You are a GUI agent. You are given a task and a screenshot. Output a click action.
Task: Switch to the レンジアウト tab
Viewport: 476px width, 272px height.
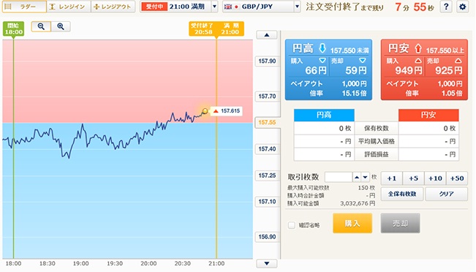click(113, 7)
